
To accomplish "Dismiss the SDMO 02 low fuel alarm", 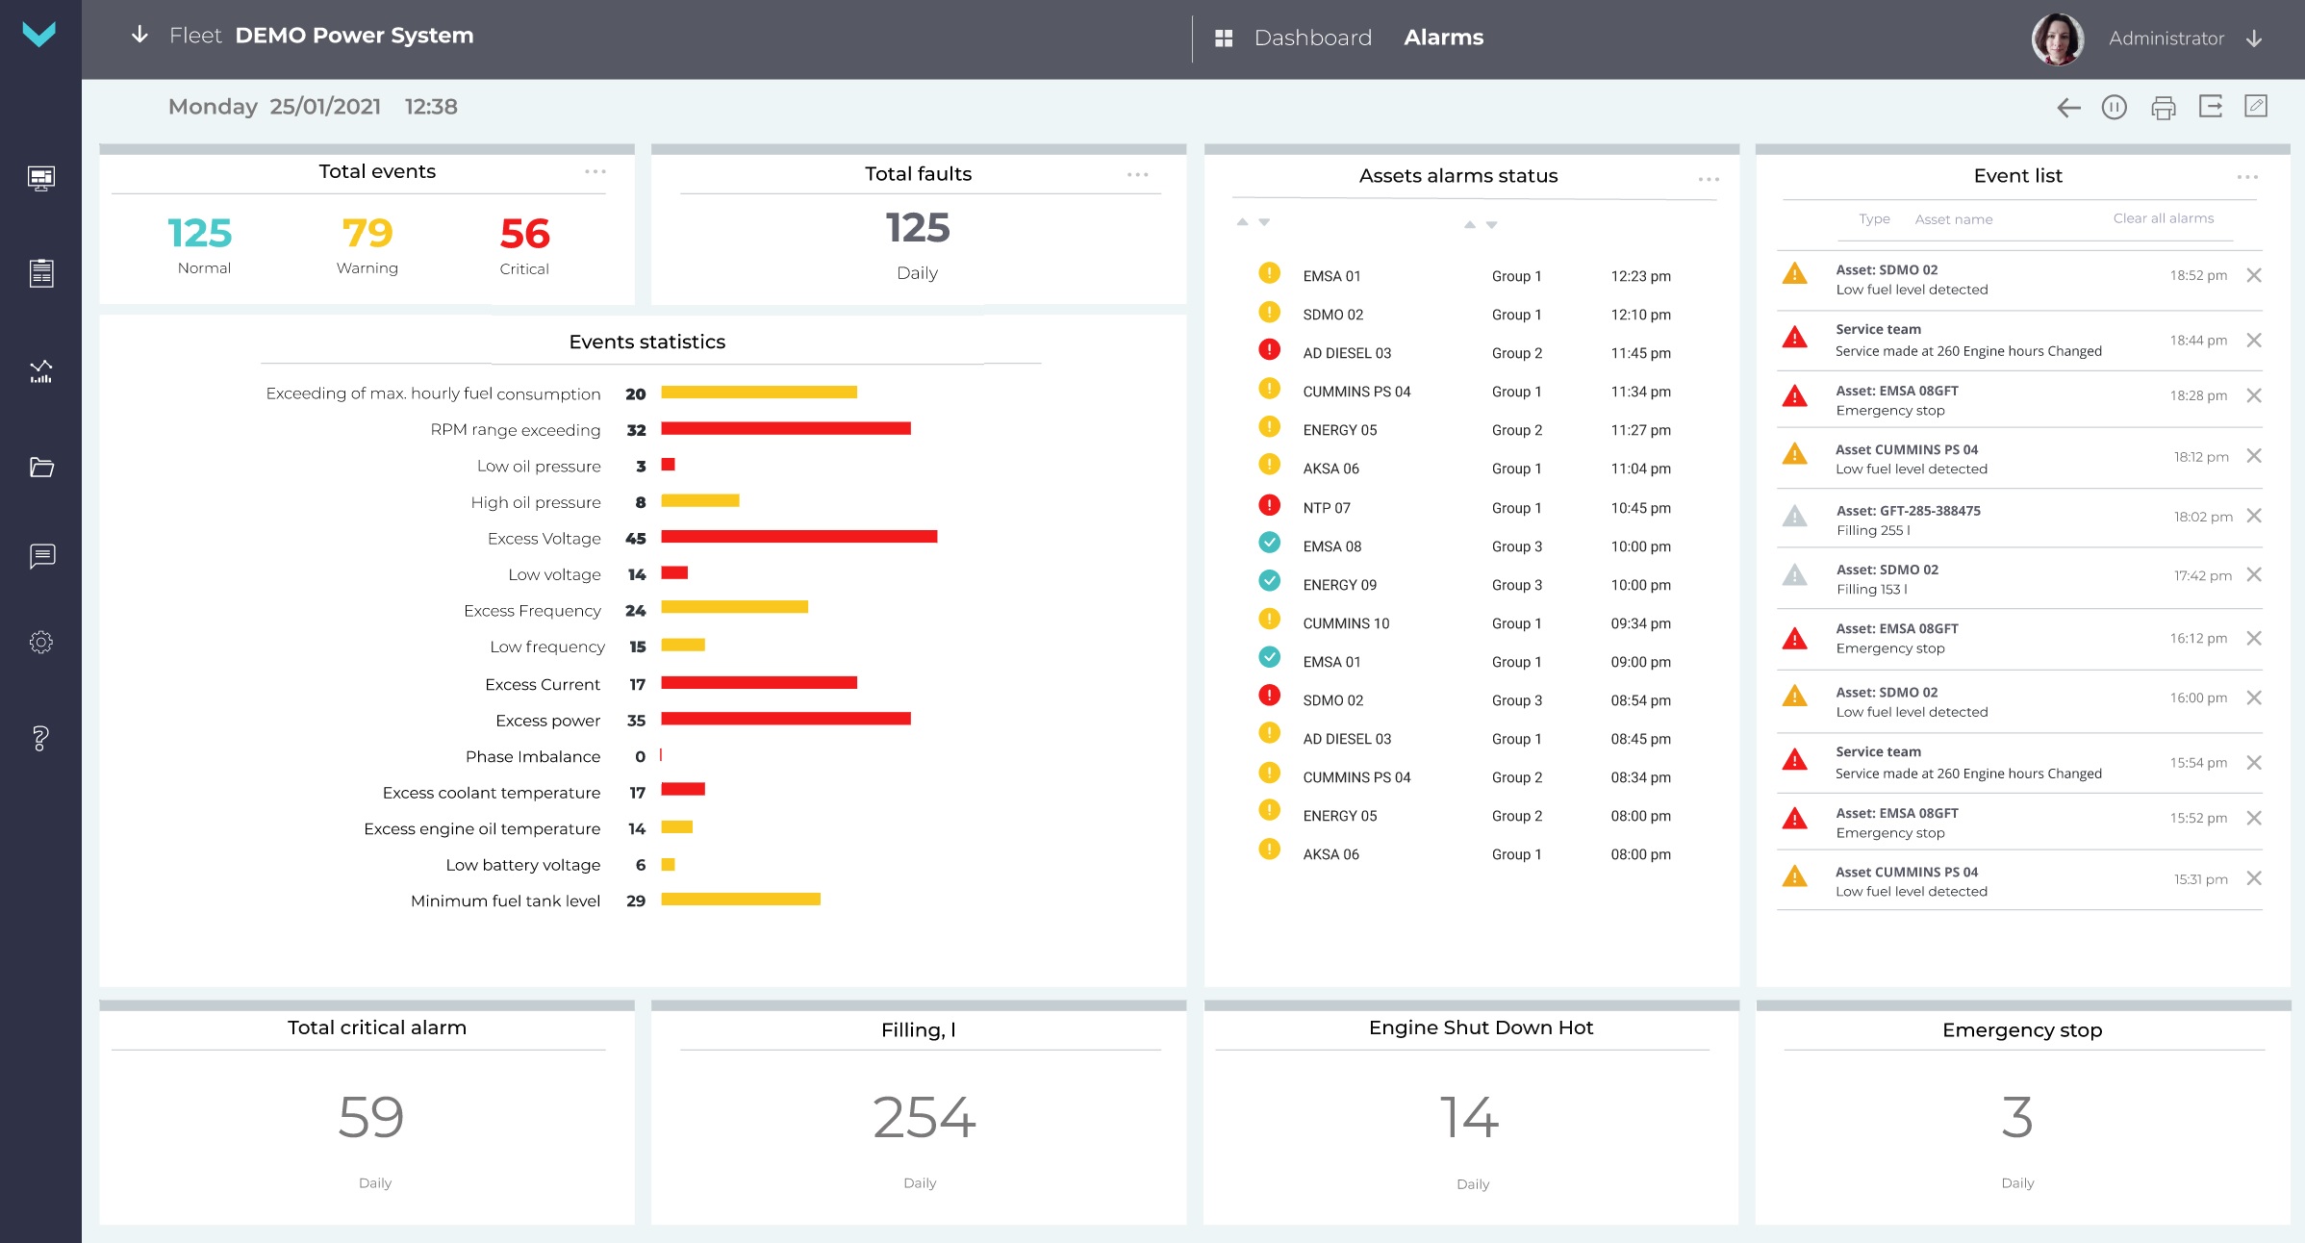I will coord(2255,275).
